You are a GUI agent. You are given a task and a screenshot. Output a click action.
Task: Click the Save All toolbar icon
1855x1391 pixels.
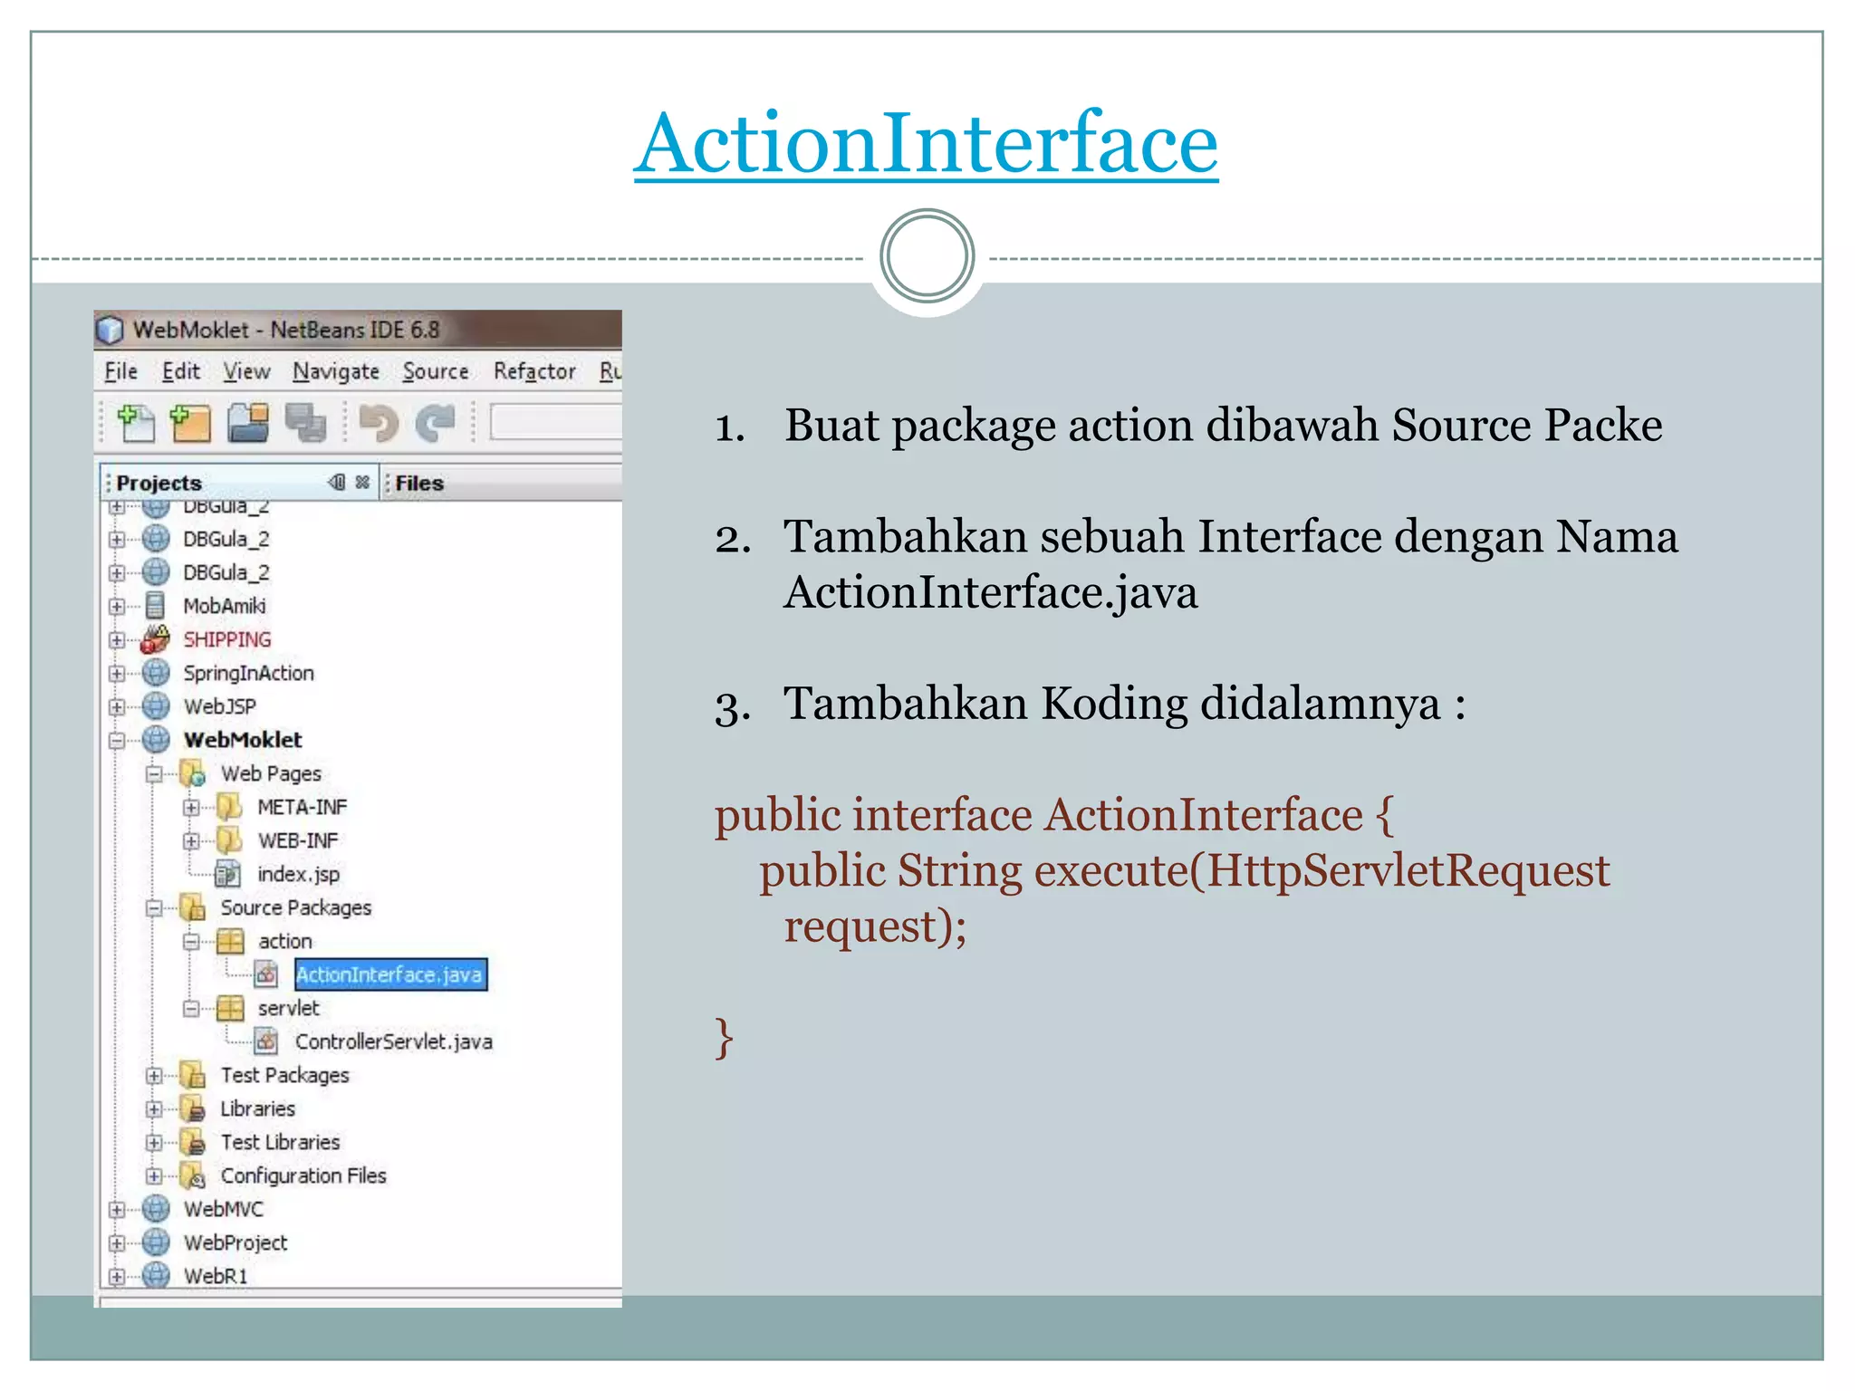coord(305,423)
